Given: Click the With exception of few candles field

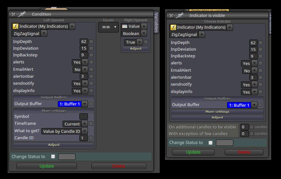Looking at the screenshot, I should point(244,134).
